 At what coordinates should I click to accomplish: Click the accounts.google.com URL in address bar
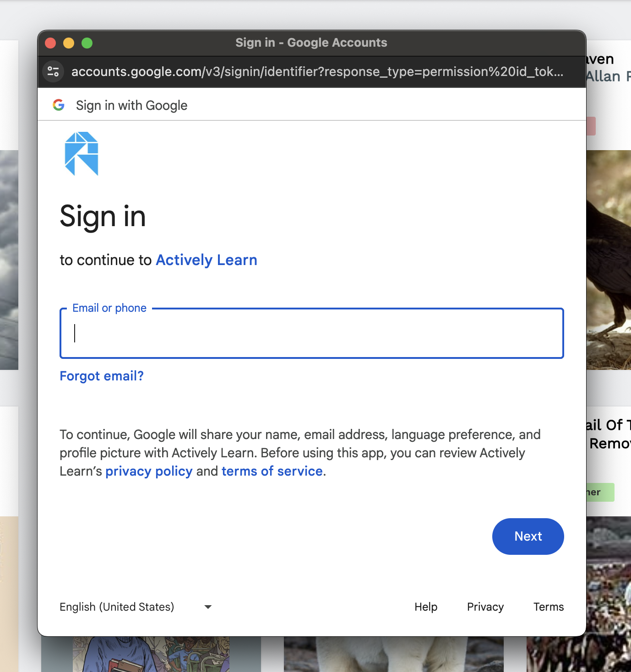coord(317,72)
